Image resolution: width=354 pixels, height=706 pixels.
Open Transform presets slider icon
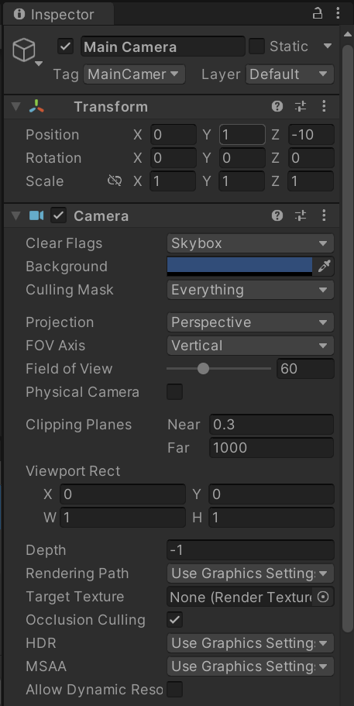[301, 107]
